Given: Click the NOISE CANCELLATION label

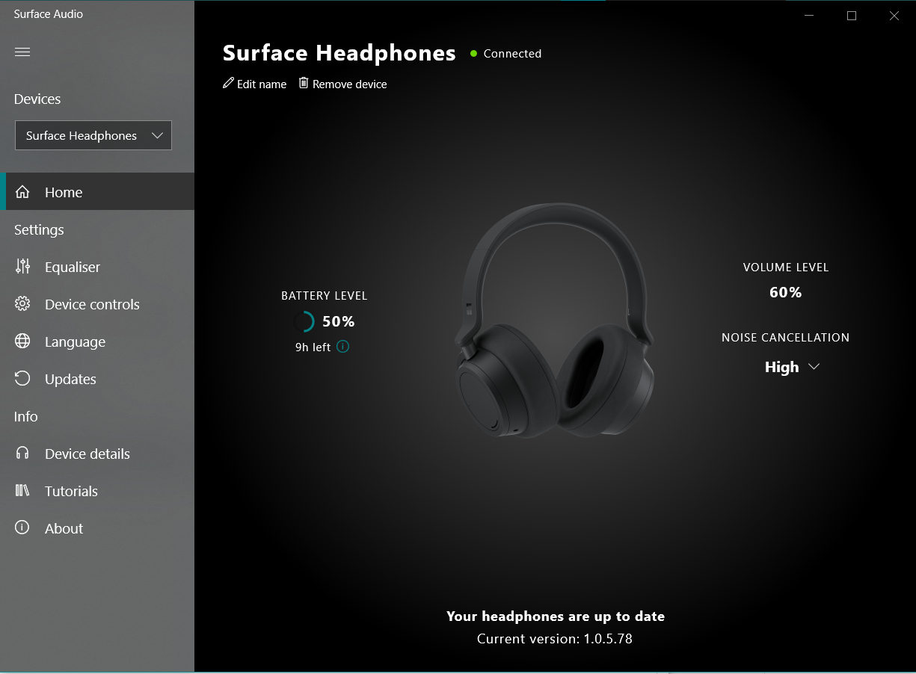Looking at the screenshot, I should click(785, 337).
